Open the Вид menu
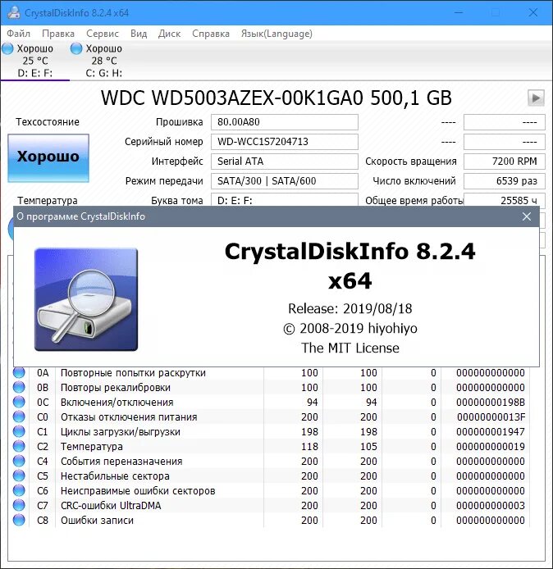 point(139,34)
